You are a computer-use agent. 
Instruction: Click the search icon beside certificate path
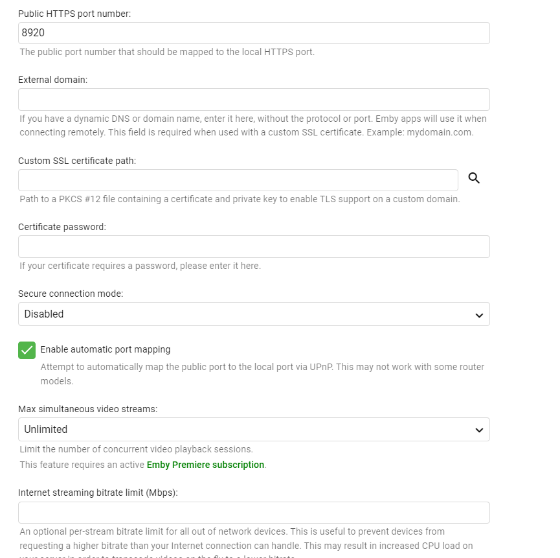coord(474,178)
